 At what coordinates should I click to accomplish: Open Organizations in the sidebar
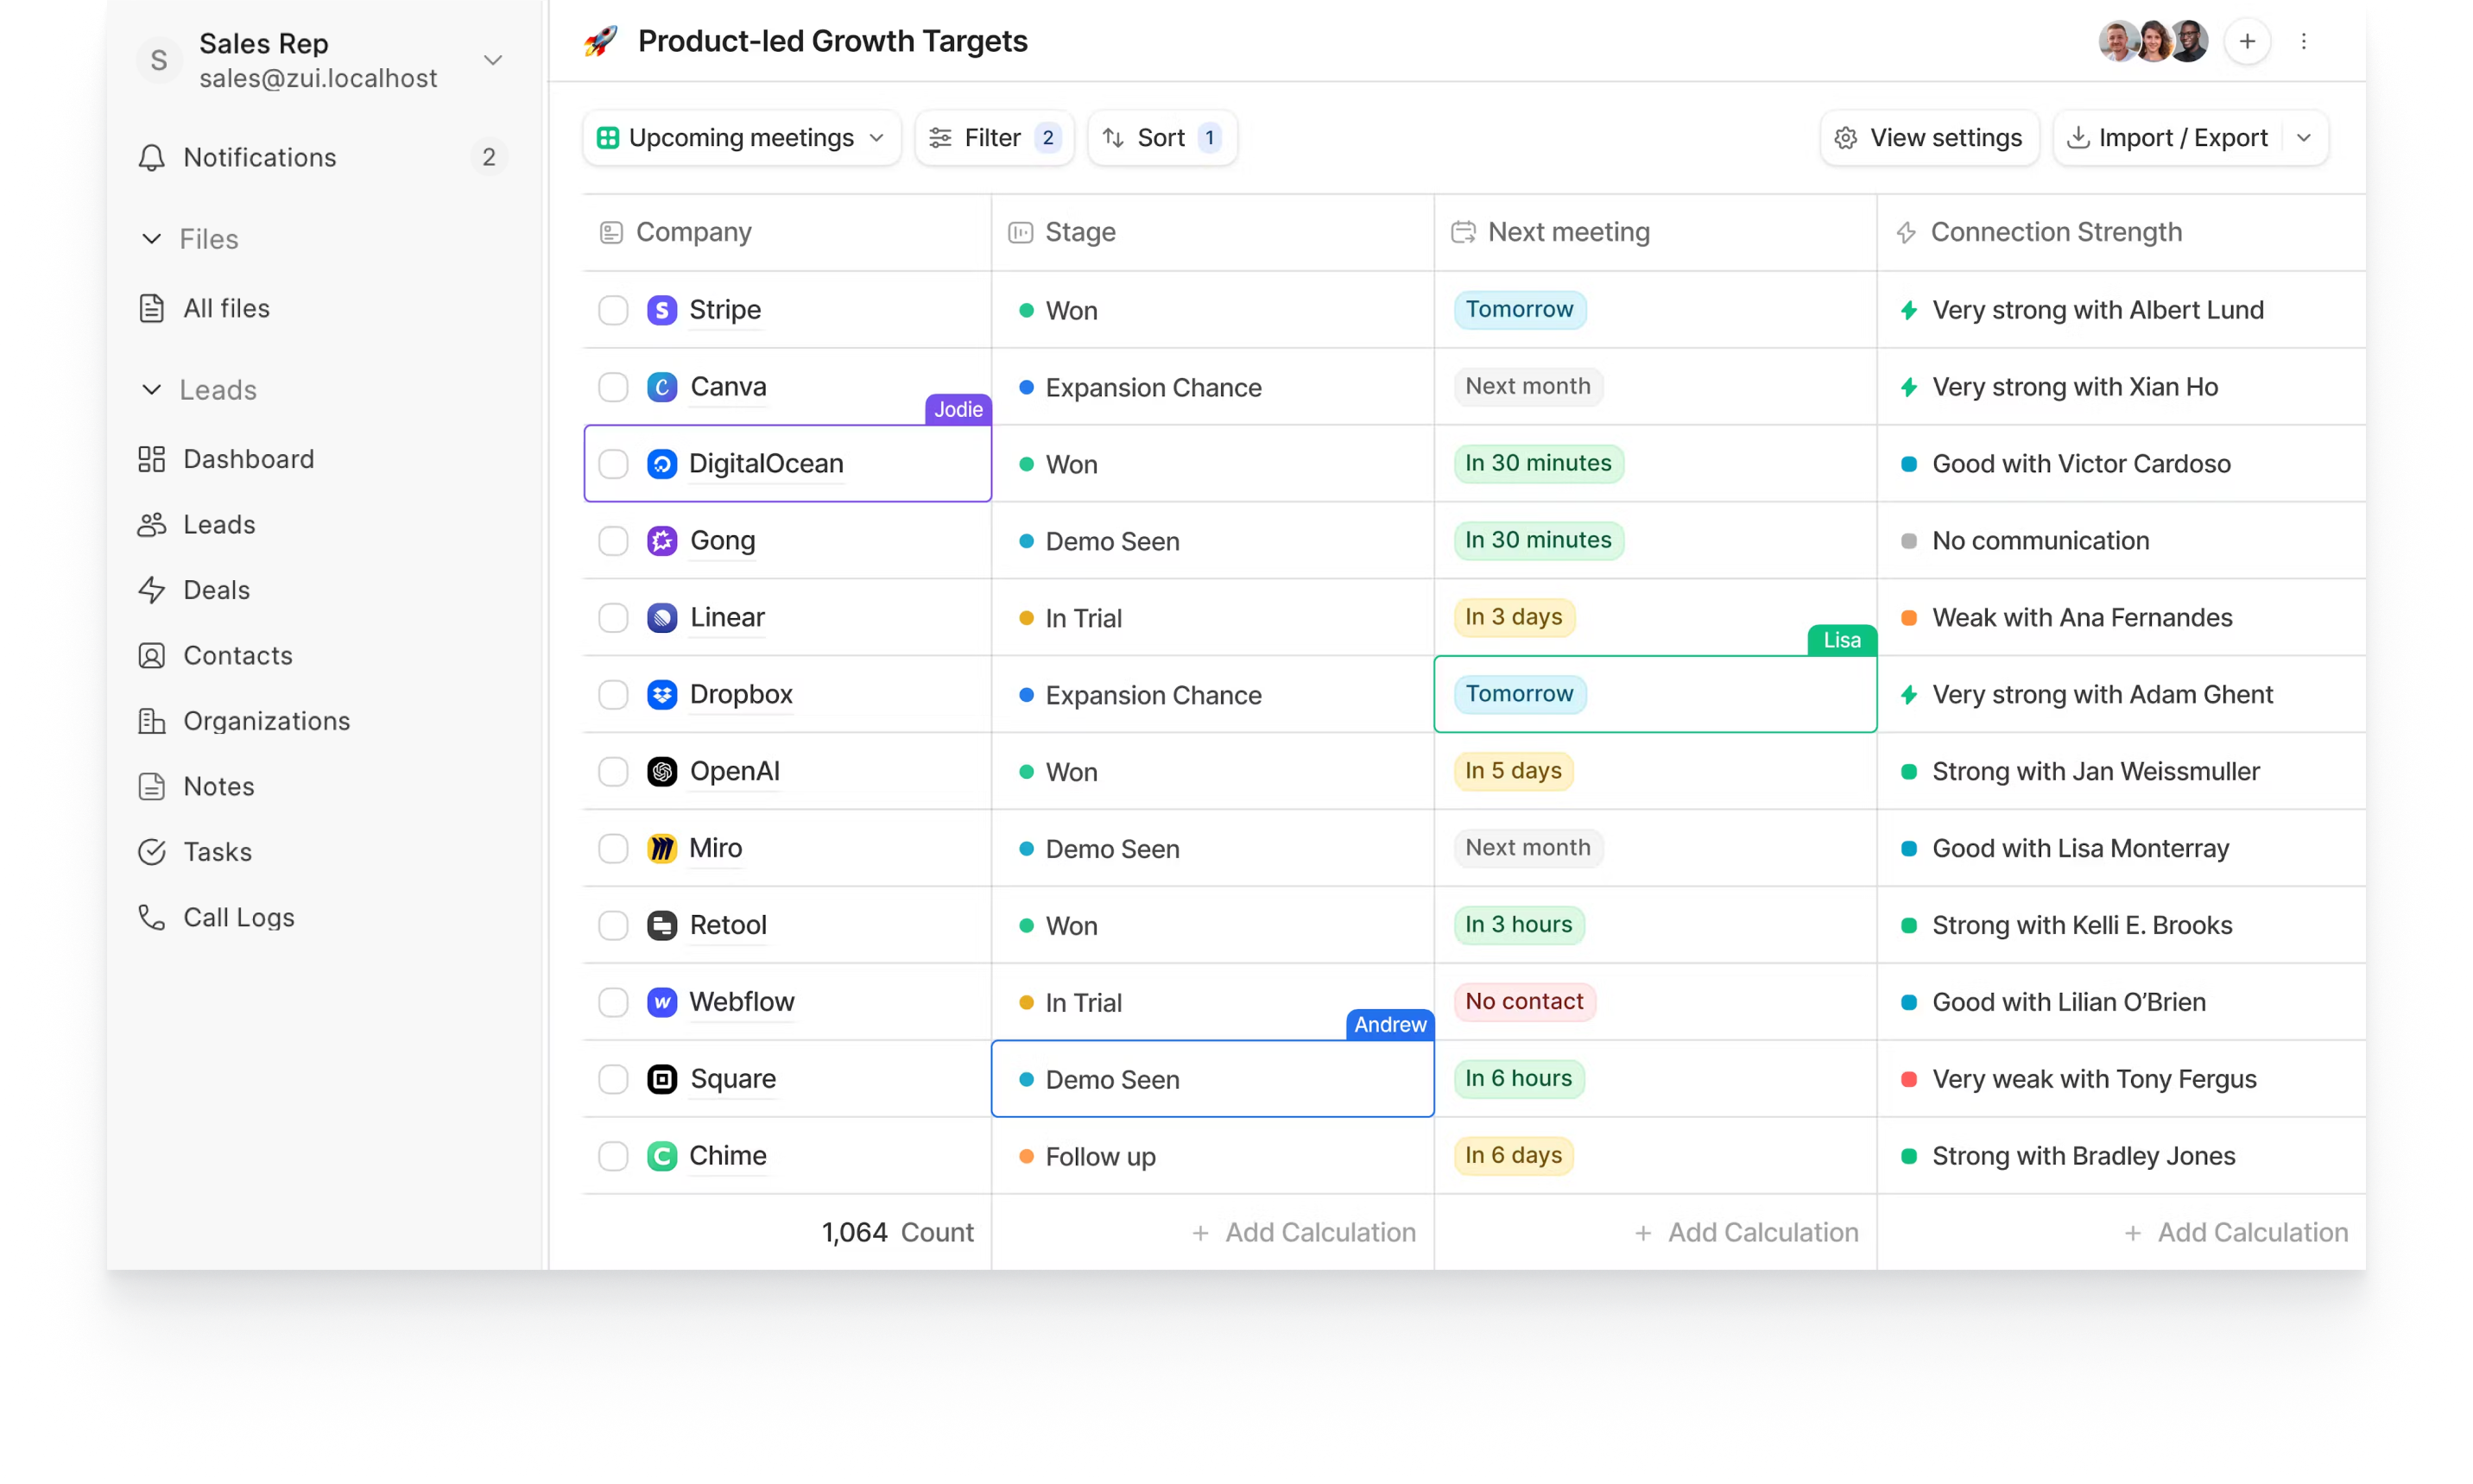point(266,721)
